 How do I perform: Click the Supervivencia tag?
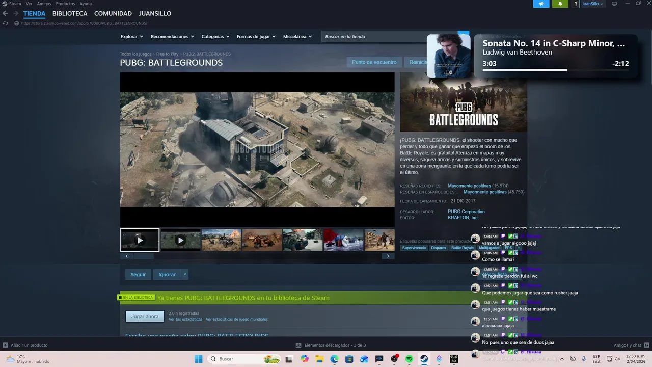click(414, 248)
